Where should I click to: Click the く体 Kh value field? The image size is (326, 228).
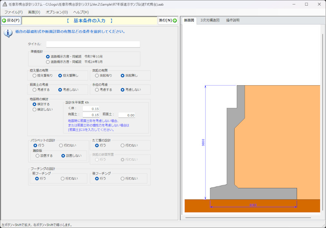click(91, 109)
